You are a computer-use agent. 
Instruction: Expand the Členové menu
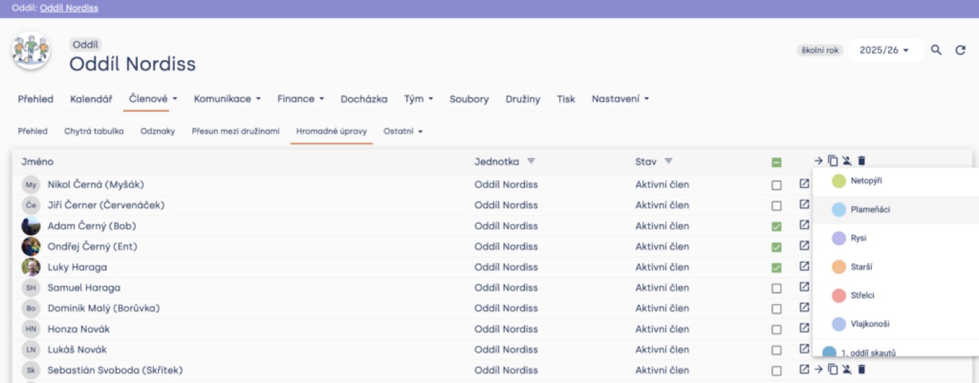(x=153, y=99)
